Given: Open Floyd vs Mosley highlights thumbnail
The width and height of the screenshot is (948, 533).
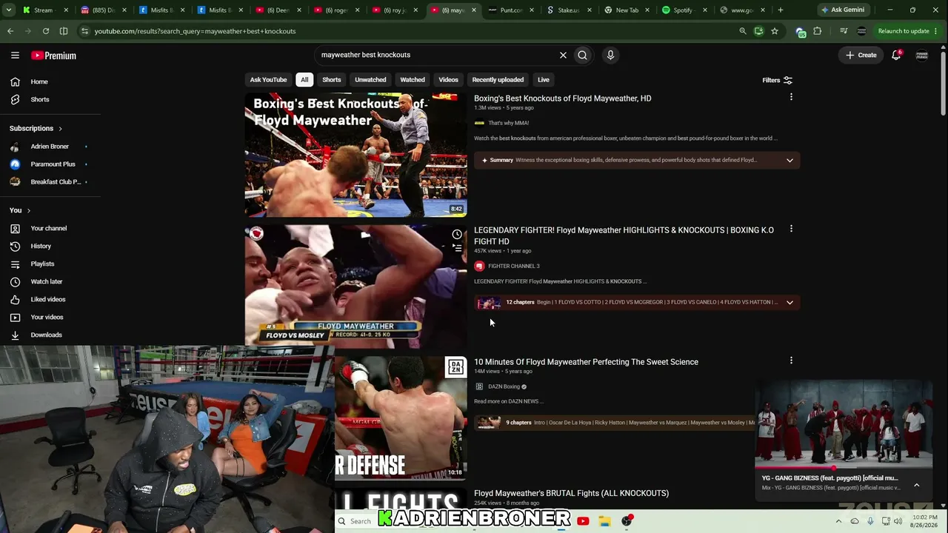Looking at the screenshot, I should point(356,286).
